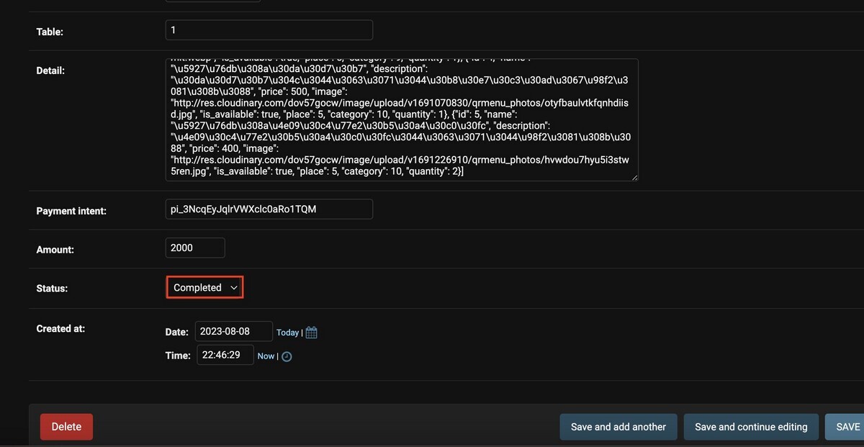The width and height of the screenshot is (864, 447).
Task: Click the "Status:" field label
Action: [x=52, y=288]
